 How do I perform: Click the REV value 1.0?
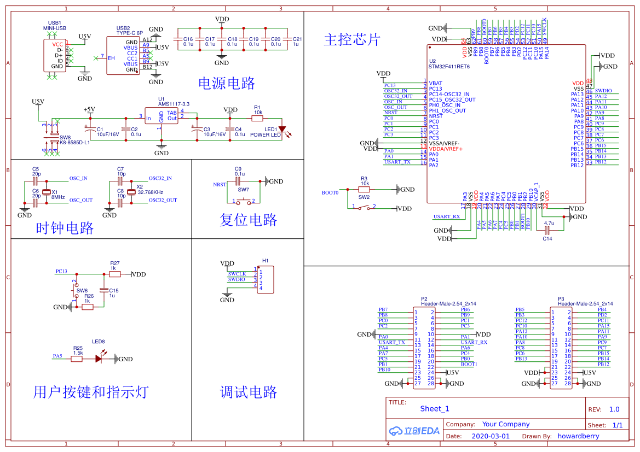pos(614,409)
